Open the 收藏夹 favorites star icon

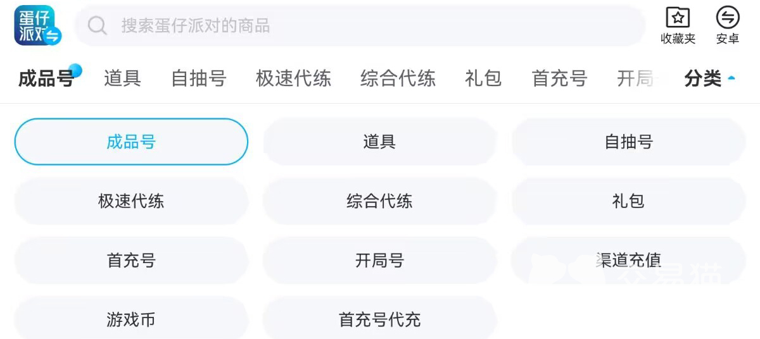pyautogui.click(x=678, y=18)
